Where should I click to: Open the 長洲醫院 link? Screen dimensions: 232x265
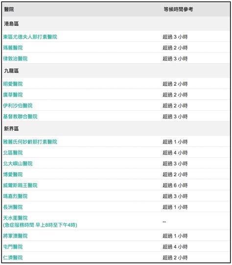click(x=13, y=207)
